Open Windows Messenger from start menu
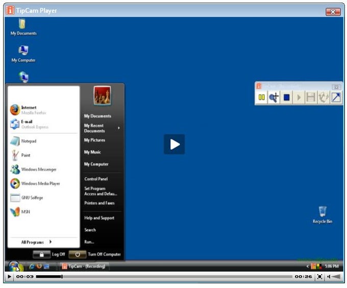The width and height of the screenshot is (347, 288). [43, 170]
